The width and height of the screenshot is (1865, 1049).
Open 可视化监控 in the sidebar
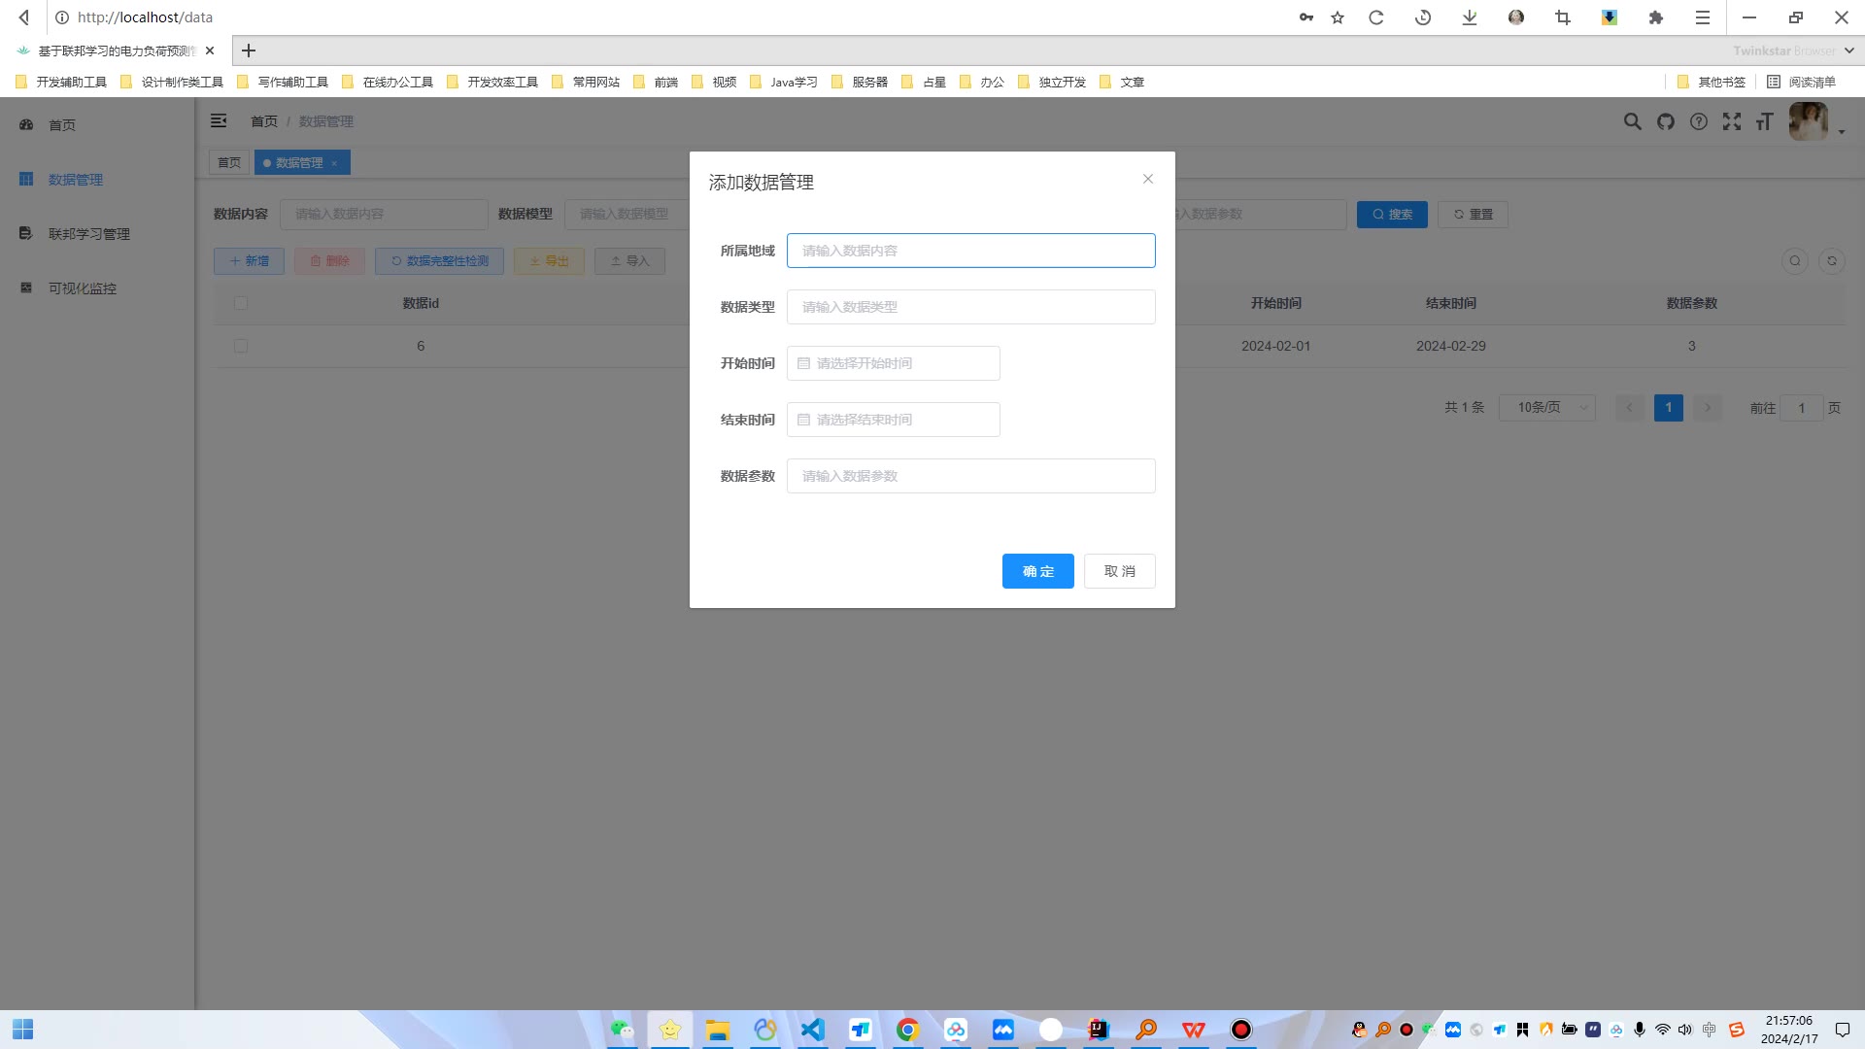83,288
